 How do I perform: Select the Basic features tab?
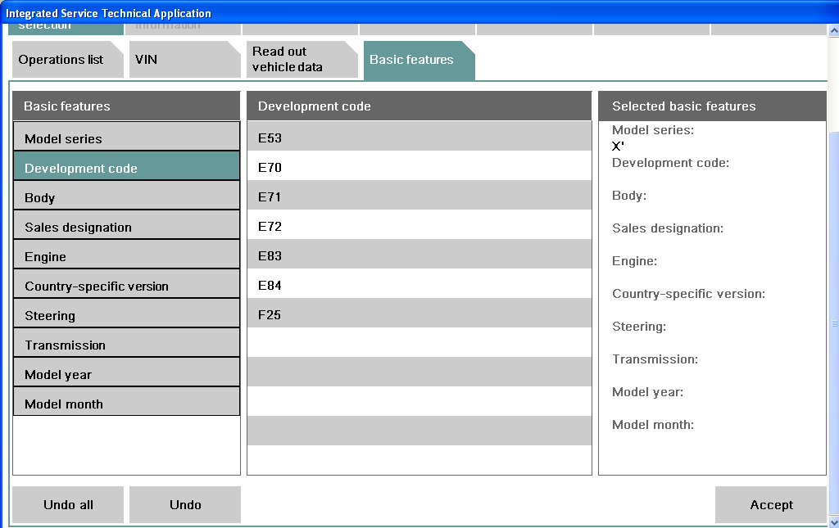coord(419,59)
